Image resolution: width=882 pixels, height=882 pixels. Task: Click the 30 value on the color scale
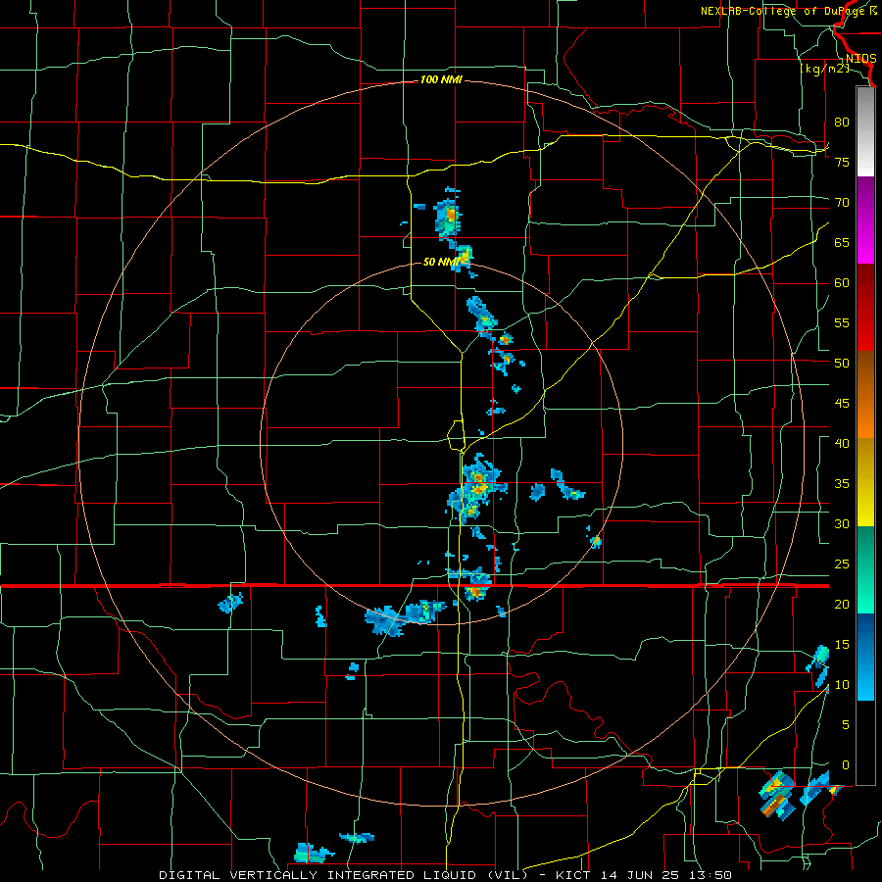(x=842, y=523)
